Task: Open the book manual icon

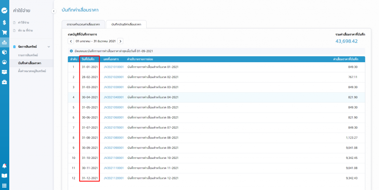Action: click(x=4, y=176)
